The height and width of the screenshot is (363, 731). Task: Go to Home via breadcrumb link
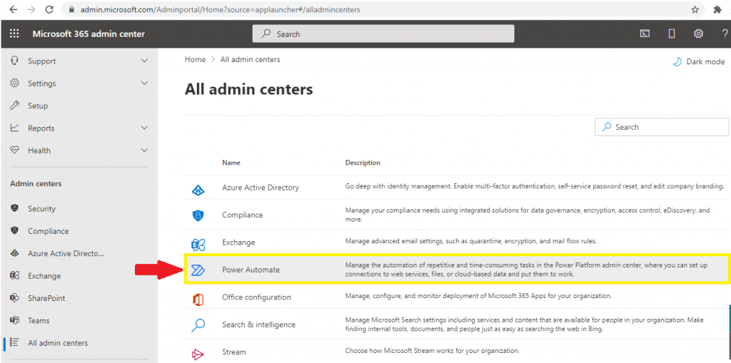pos(195,60)
